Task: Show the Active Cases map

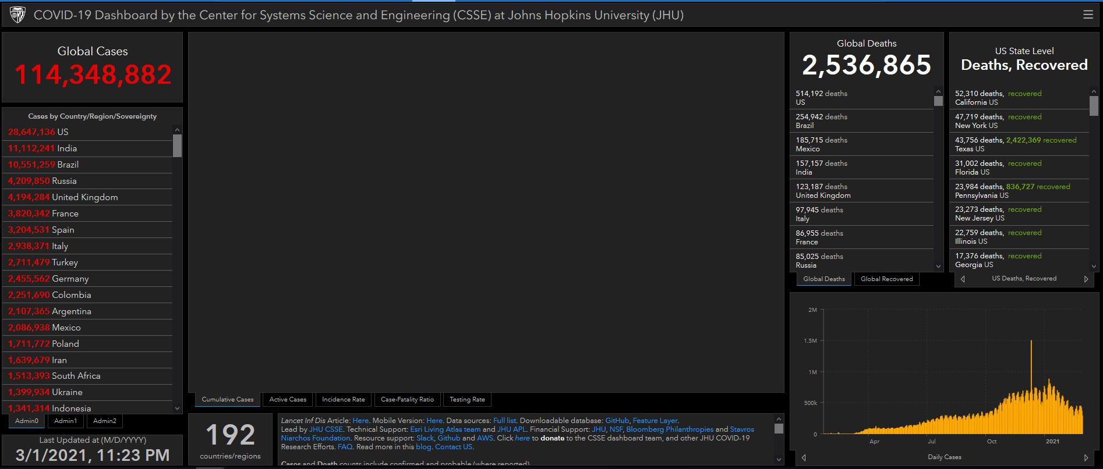Action: 288,399
